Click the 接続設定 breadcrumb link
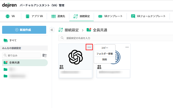 click(72, 30)
